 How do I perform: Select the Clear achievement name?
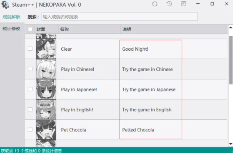[x=66, y=49]
